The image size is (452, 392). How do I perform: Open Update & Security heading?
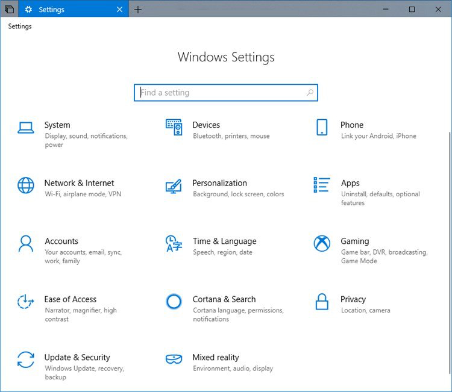(x=77, y=358)
